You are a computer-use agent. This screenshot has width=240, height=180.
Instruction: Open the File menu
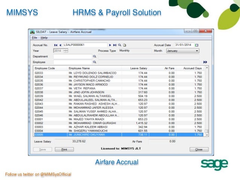(x=35, y=38)
